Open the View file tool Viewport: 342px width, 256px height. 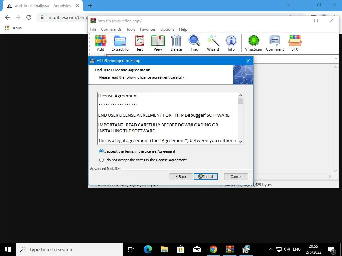(x=158, y=43)
